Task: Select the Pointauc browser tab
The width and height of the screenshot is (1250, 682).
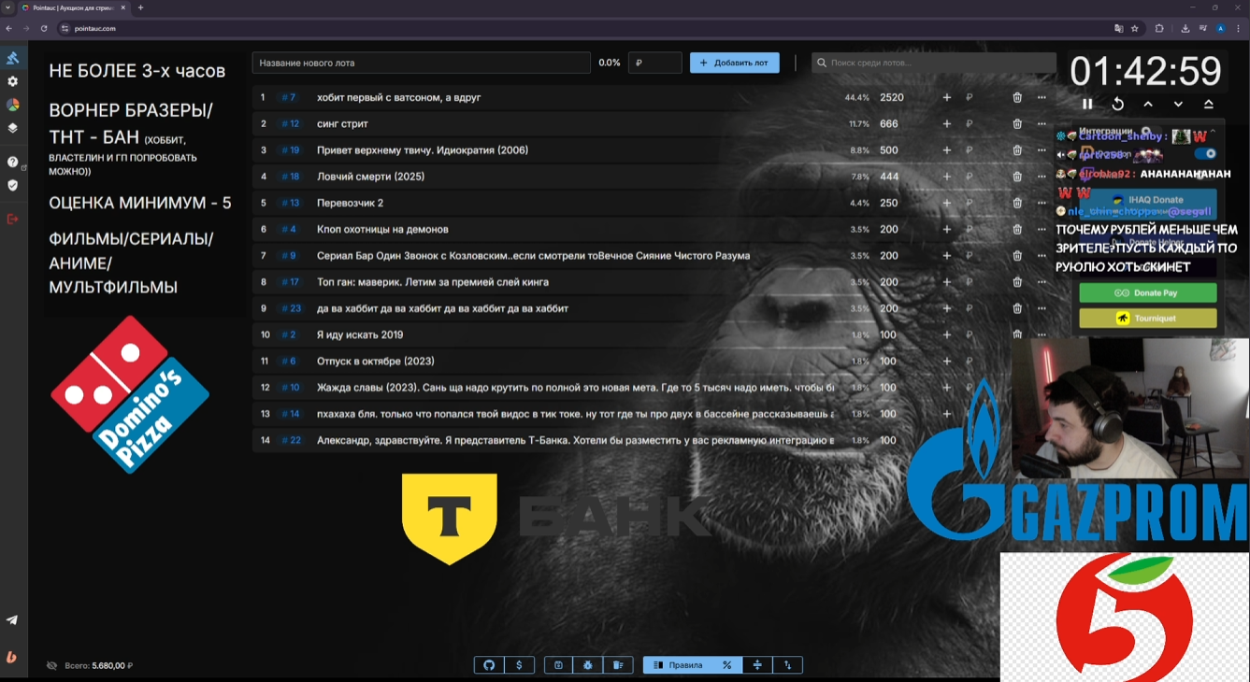Action: coord(72,7)
